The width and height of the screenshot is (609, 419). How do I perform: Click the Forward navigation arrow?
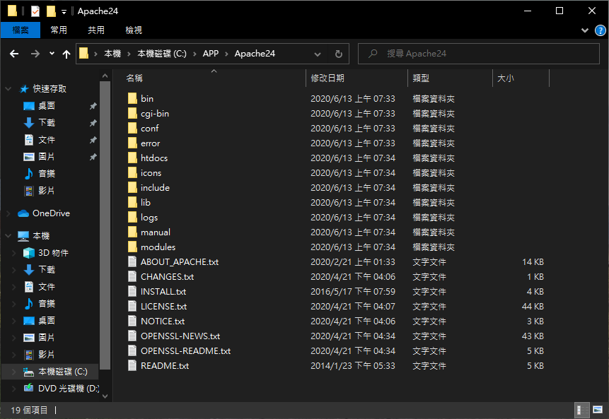tap(35, 54)
